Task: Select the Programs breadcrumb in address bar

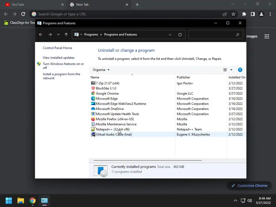Action: point(91,34)
